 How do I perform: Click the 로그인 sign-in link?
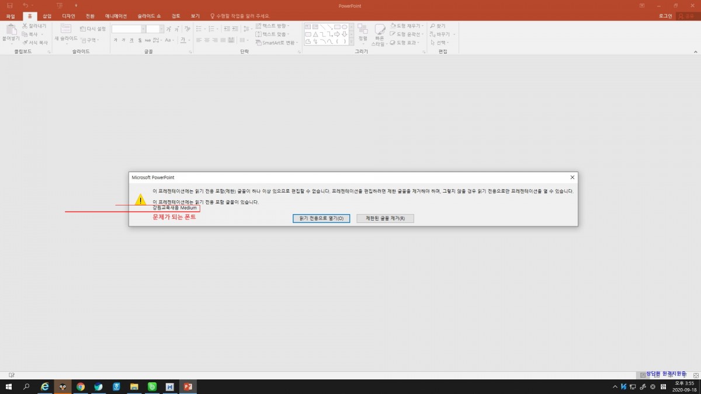click(665, 16)
